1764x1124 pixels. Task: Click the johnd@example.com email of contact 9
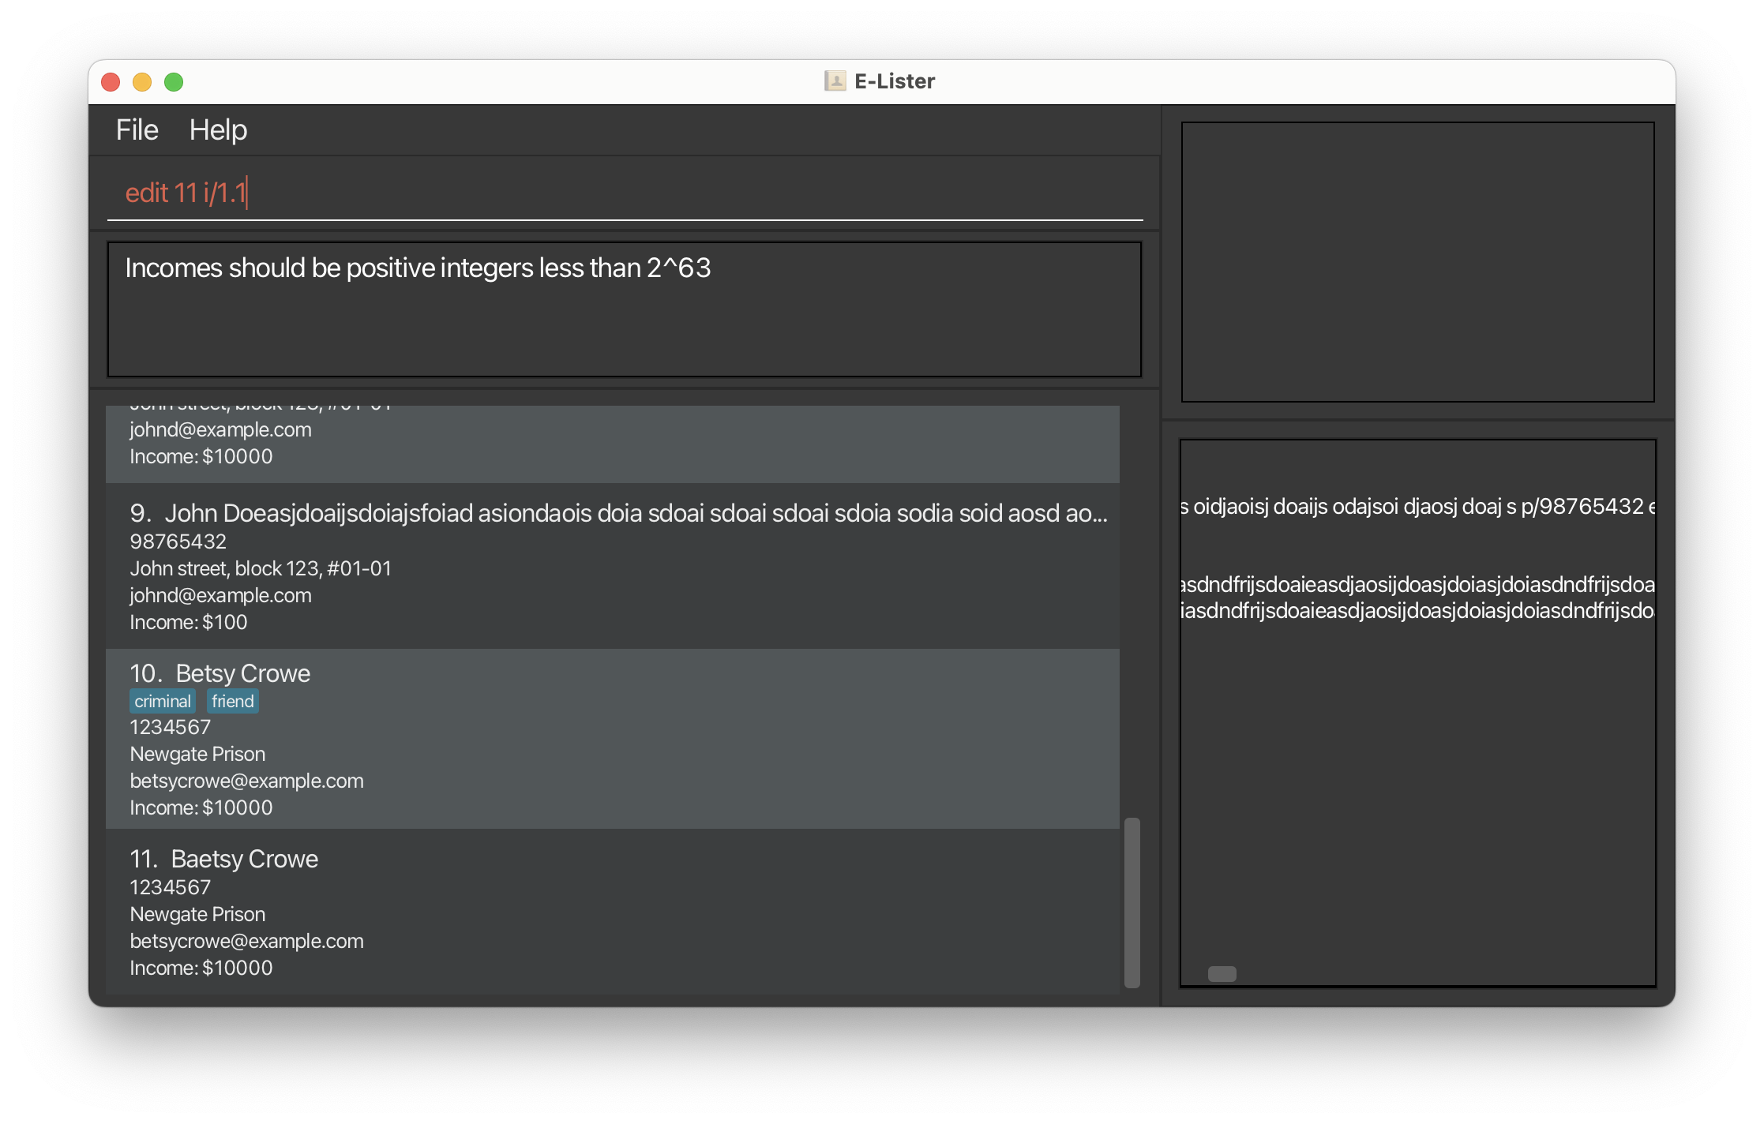click(220, 595)
